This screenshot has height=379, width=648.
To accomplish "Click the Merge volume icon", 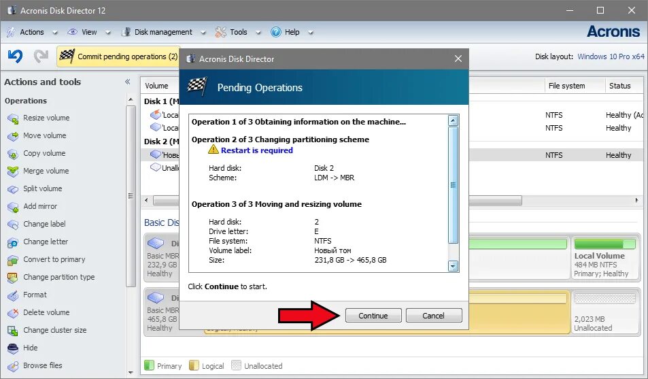I will pyautogui.click(x=13, y=171).
